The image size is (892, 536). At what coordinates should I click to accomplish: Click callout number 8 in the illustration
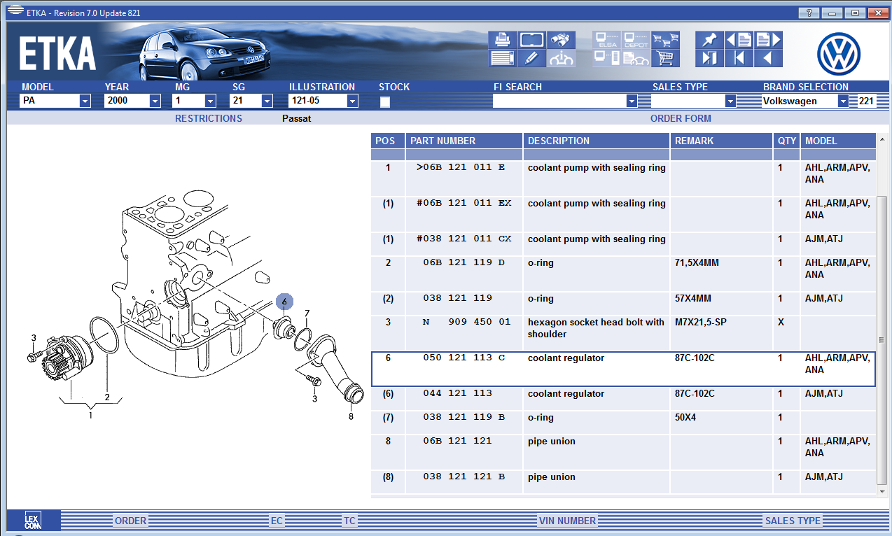pos(351,416)
